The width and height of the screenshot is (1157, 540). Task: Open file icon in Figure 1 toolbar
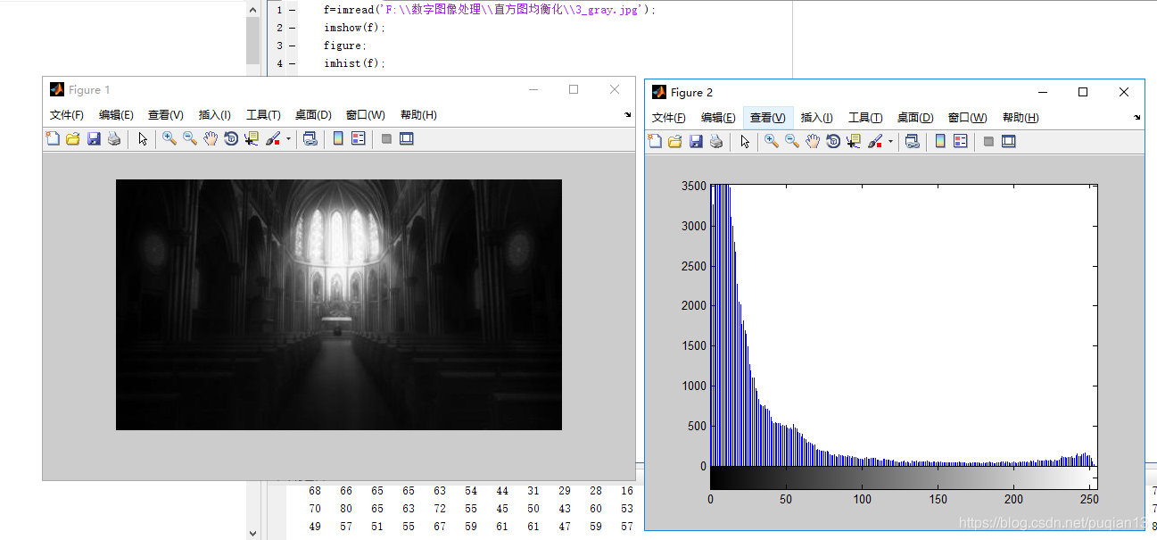[x=73, y=138]
